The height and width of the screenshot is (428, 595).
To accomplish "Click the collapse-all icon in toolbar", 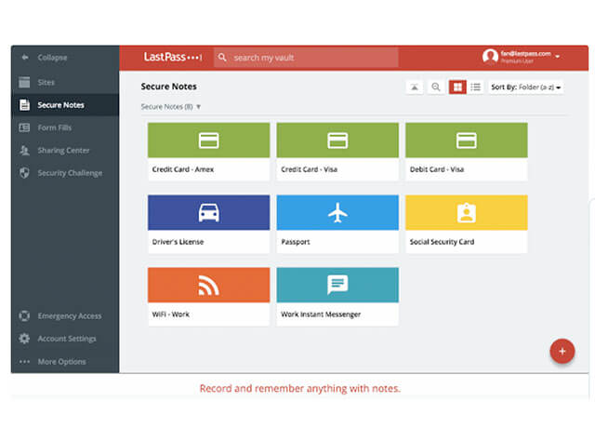I will tap(414, 87).
